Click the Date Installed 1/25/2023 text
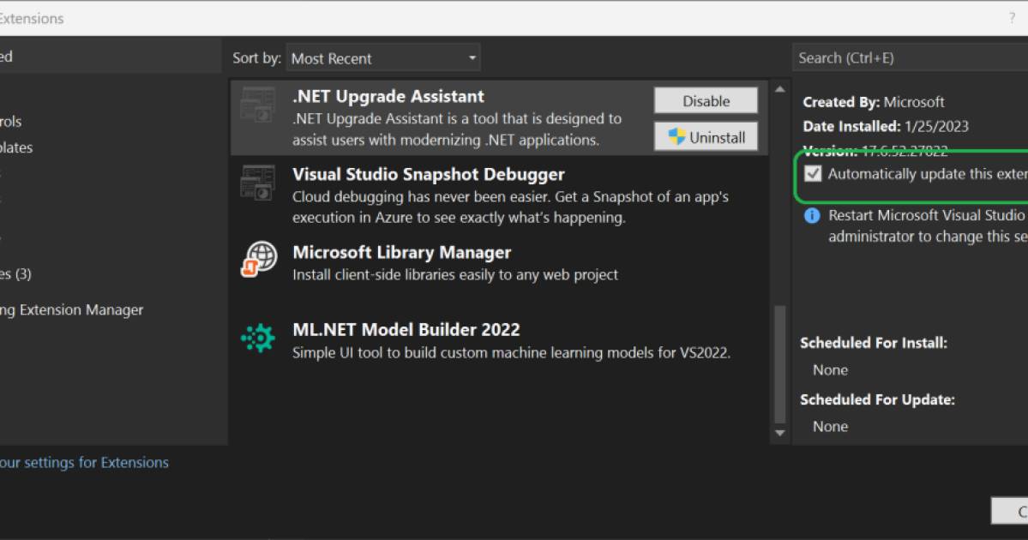The image size is (1028, 540). (885, 127)
